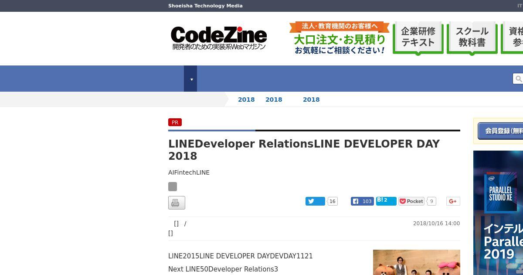Screen dimensions: 523x275
Task: Open the navigation dropdown arrow in blue bar
Action: point(190,79)
